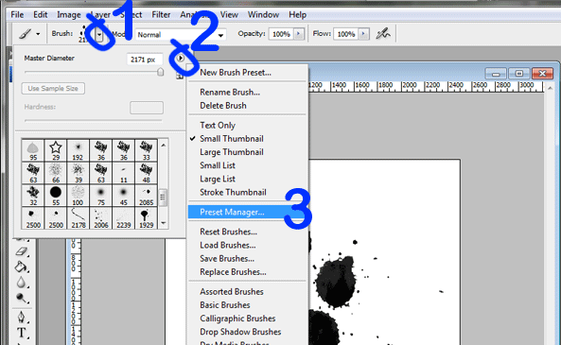The image size is (561, 345).
Task: Select the soft brush preset 45
Action: click(123, 196)
